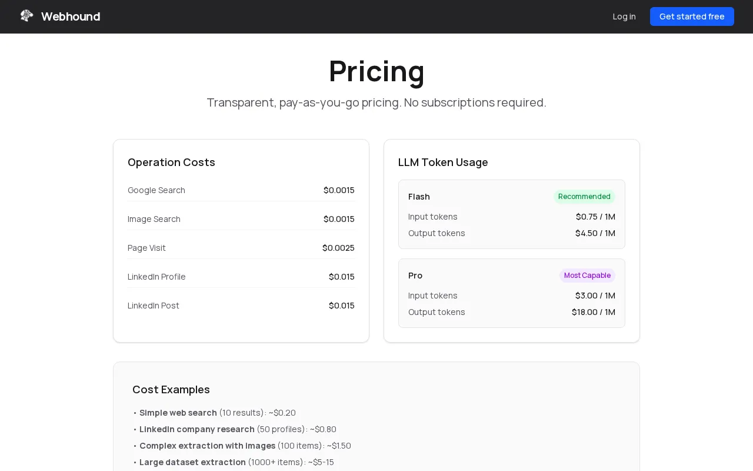Click the green Recommended badge

(x=584, y=197)
